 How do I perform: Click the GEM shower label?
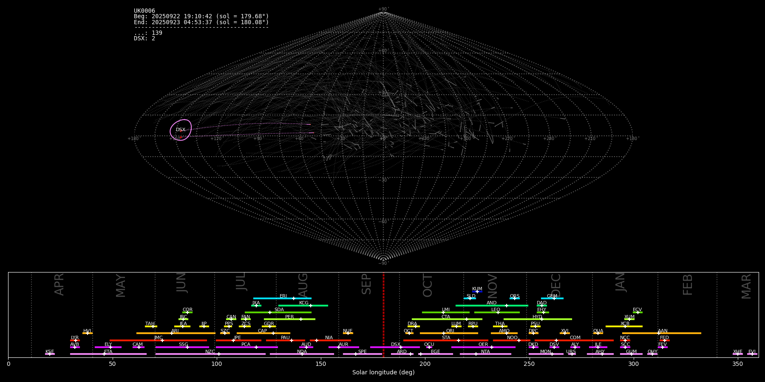pyautogui.click(x=552, y=296)
